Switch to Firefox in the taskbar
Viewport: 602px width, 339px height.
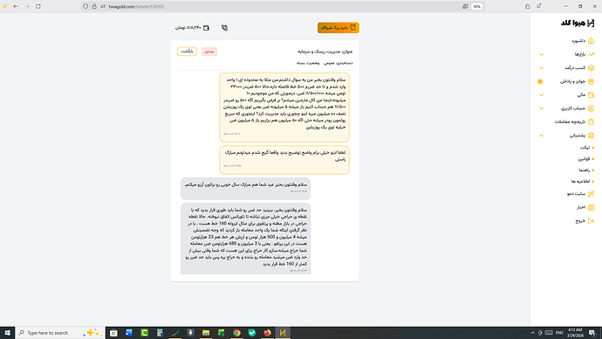(x=267, y=333)
